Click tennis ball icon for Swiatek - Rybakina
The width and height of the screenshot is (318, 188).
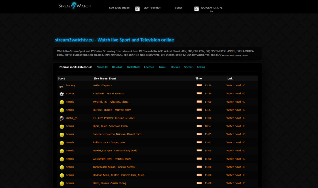pos(62,102)
